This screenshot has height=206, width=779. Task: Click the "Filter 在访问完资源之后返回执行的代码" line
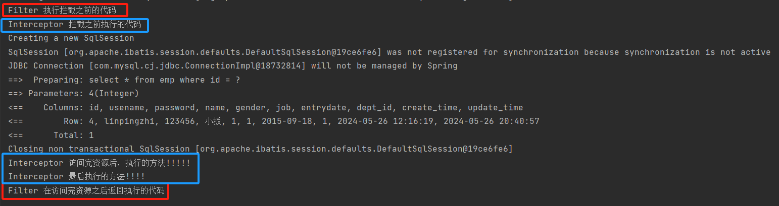click(x=86, y=191)
